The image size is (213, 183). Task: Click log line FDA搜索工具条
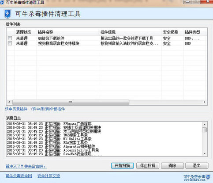[x=47, y=142]
